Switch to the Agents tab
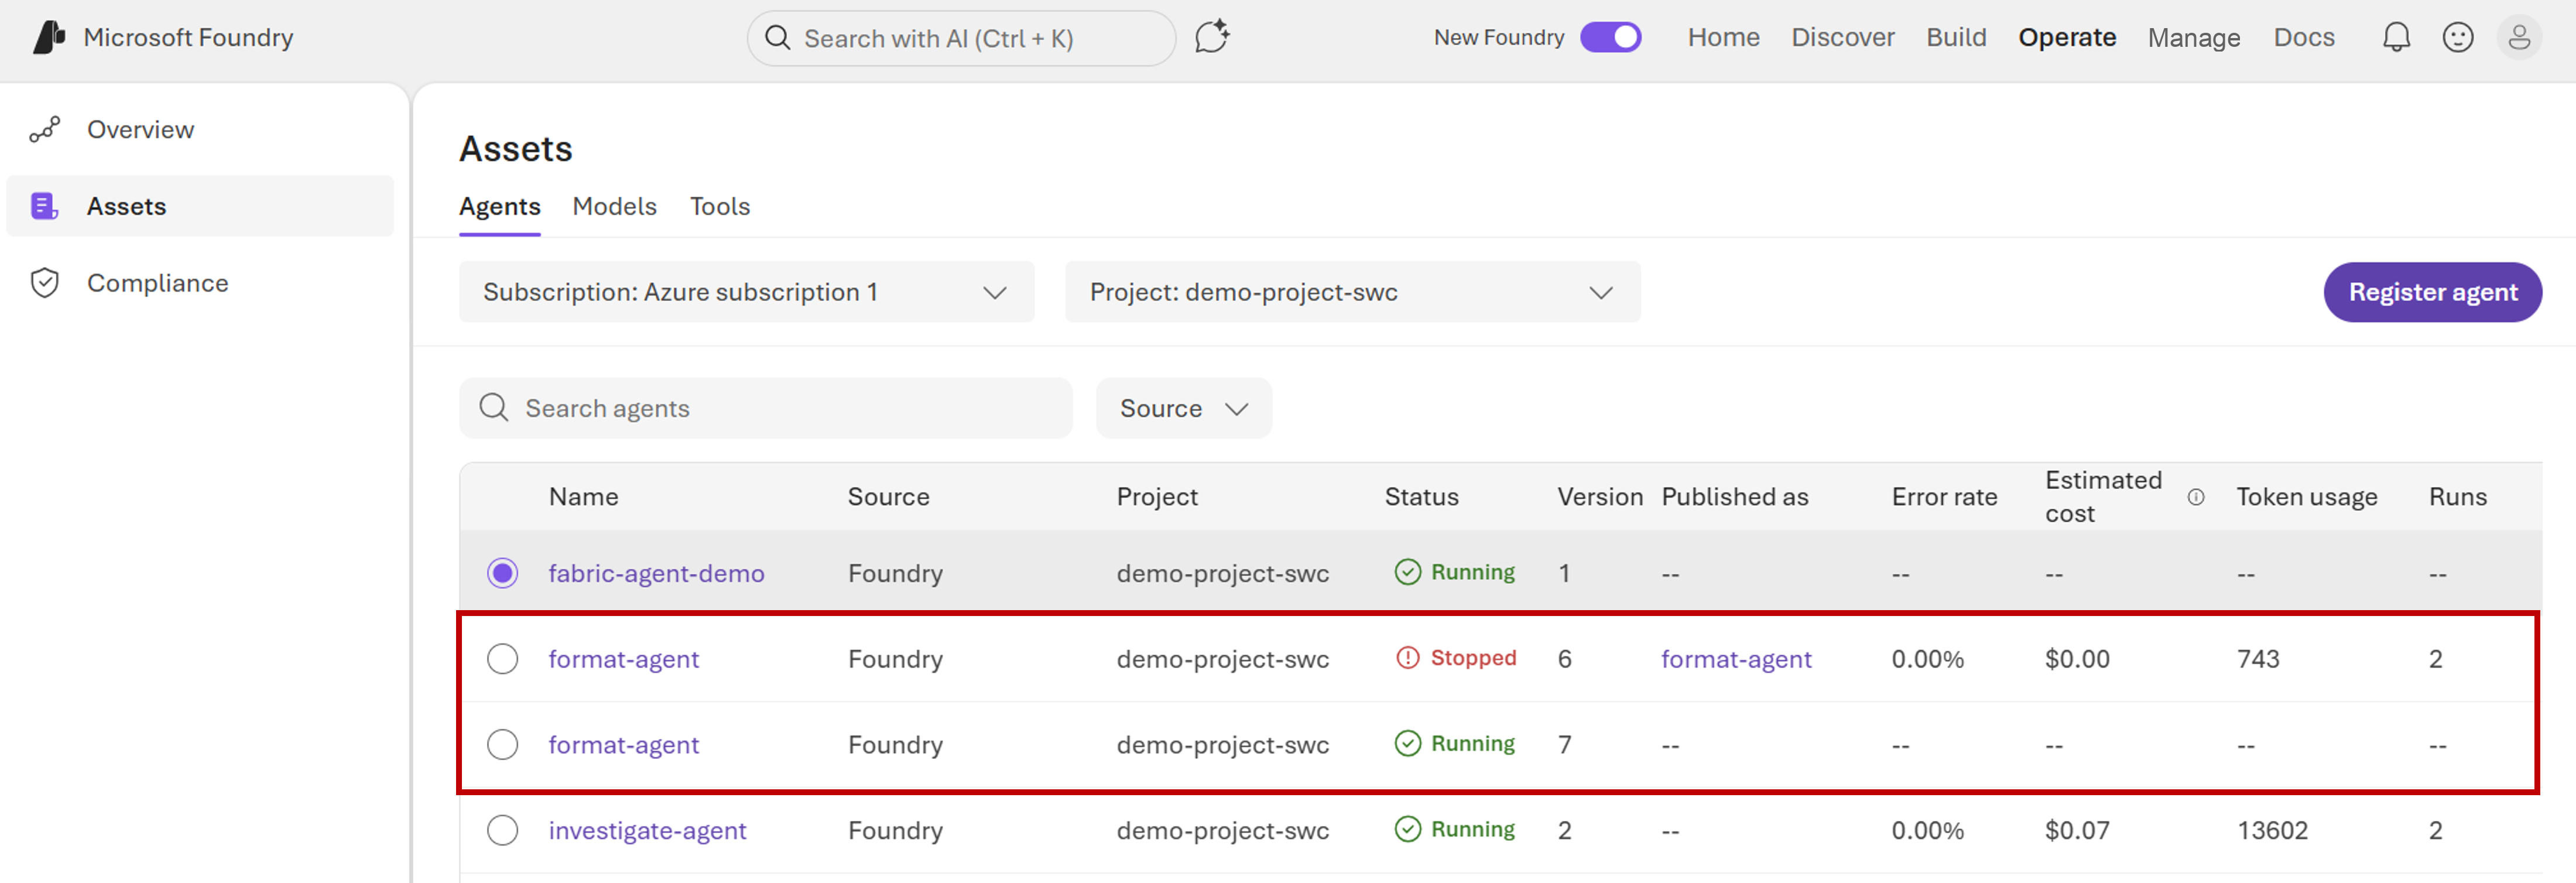 499,206
